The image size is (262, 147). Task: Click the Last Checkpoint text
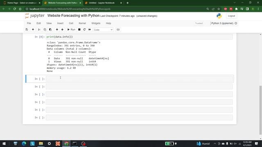[117, 16]
